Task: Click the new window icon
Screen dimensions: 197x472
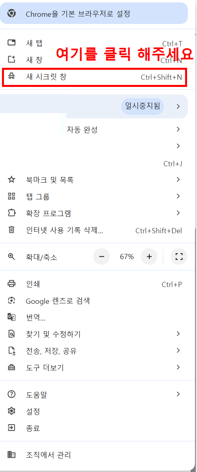Action: (12, 60)
